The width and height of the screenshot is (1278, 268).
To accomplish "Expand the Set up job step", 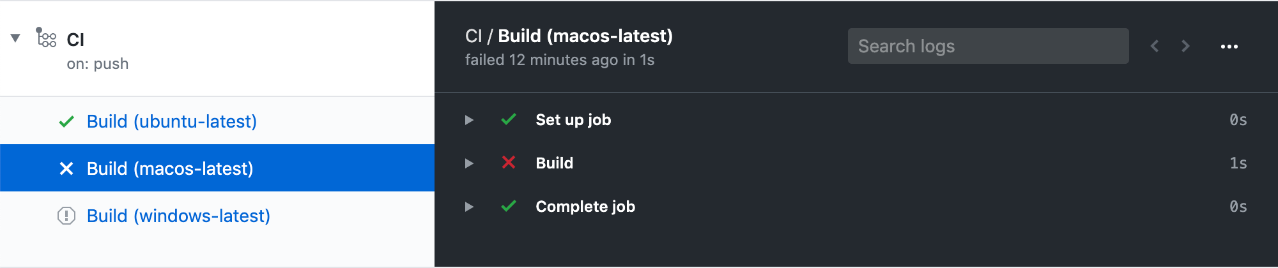I will [469, 120].
